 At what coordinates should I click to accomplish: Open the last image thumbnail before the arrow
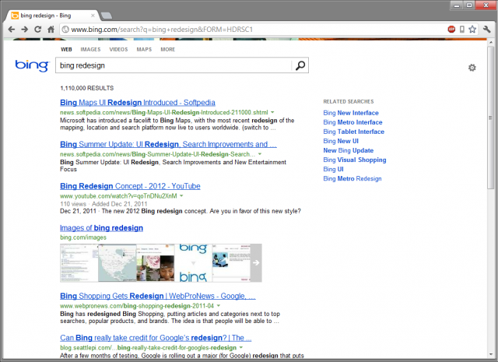pos(231,263)
